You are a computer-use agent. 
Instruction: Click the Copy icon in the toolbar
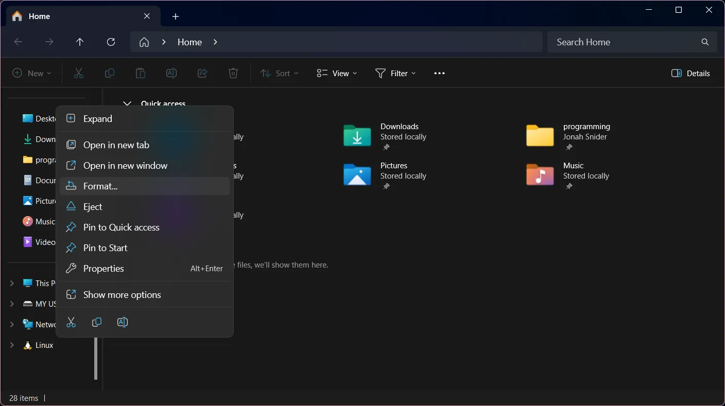pyautogui.click(x=109, y=73)
